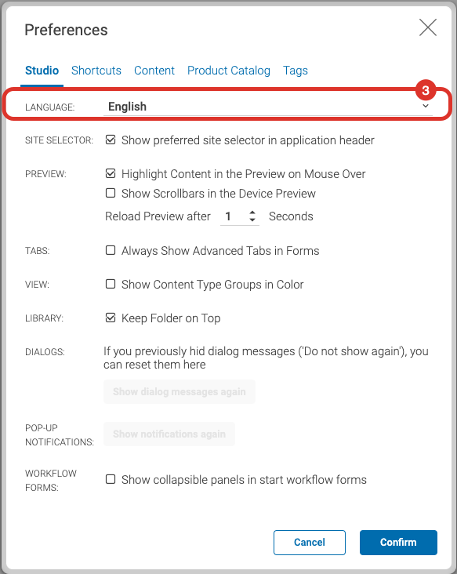This screenshot has width=457, height=574.
Task: Toggle Highlight Content in the Preview on Mouse Over
Action: [111, 173]
